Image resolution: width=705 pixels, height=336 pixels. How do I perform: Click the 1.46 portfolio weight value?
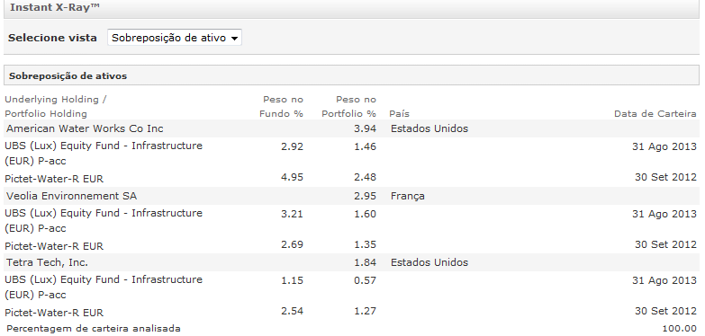click(x=365, y=146)
